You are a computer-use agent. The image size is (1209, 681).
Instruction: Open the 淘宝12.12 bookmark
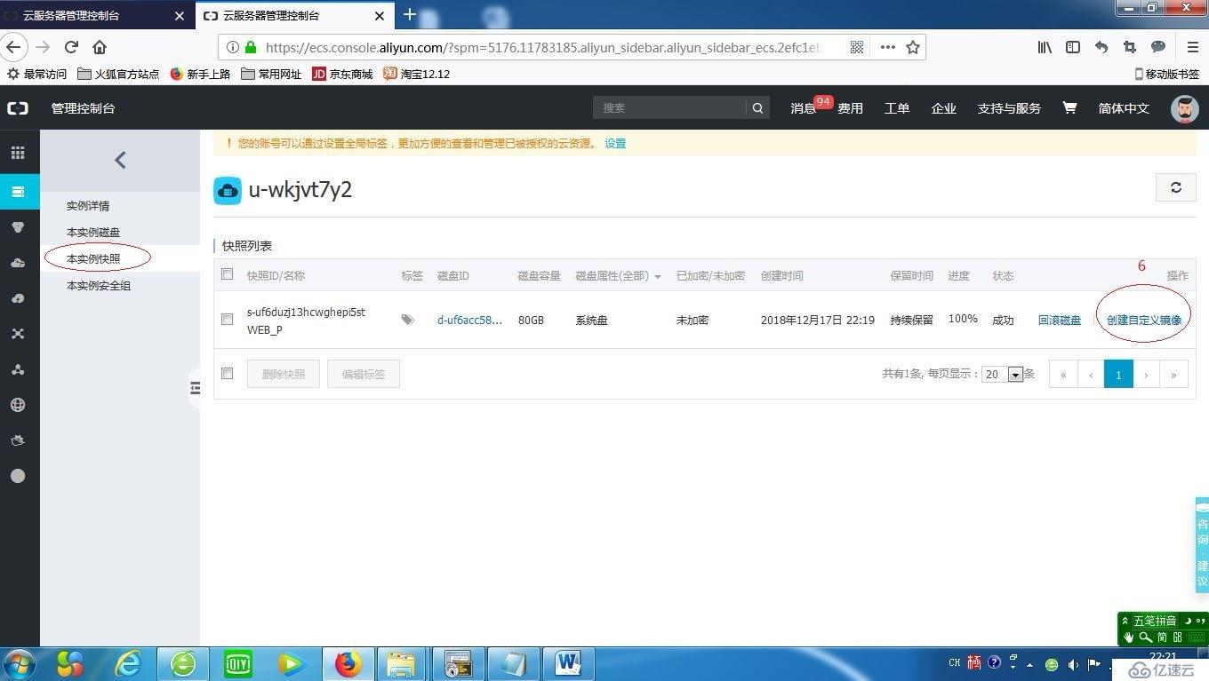[x=416, y=74]
